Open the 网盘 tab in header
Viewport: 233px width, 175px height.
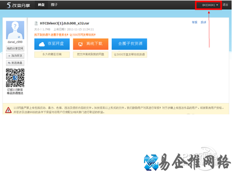(41, 5)
